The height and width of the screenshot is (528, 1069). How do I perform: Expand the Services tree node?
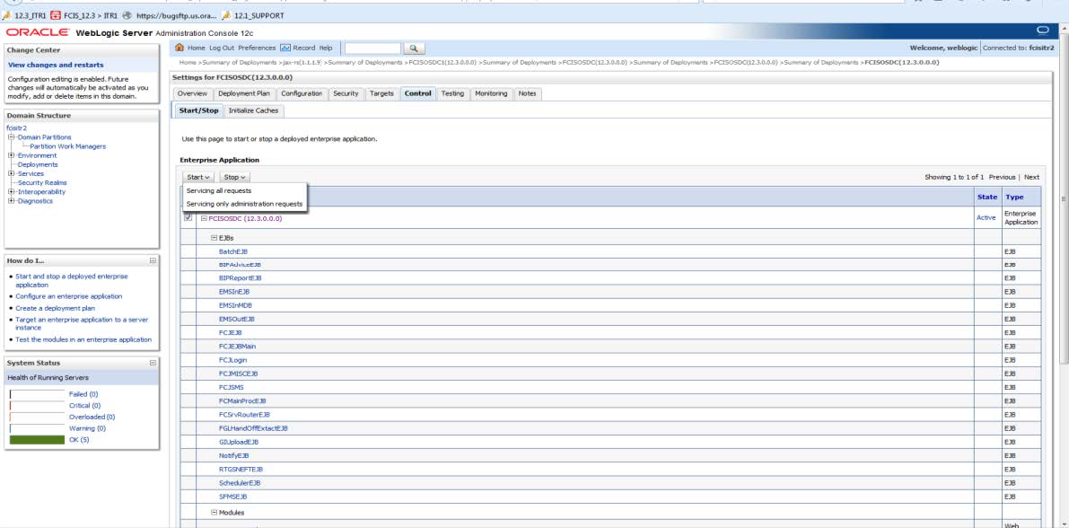tap(12, 173)
